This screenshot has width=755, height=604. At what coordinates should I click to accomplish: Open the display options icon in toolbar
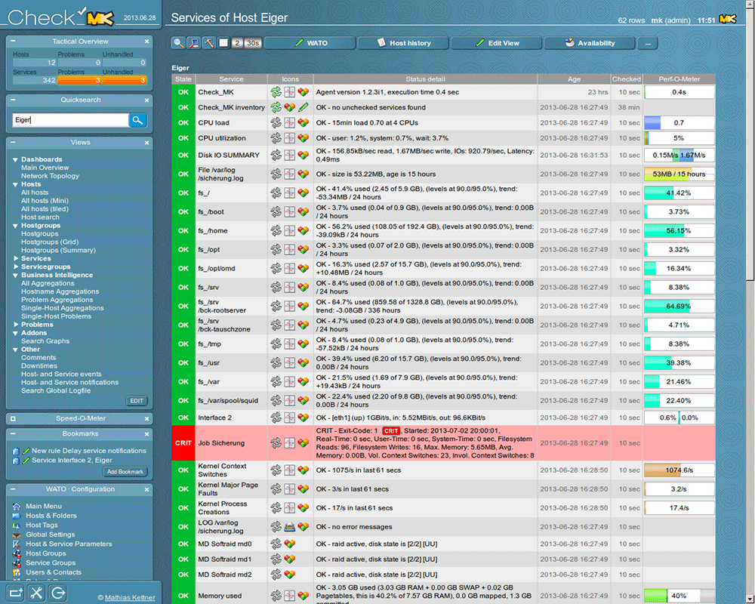193,43
